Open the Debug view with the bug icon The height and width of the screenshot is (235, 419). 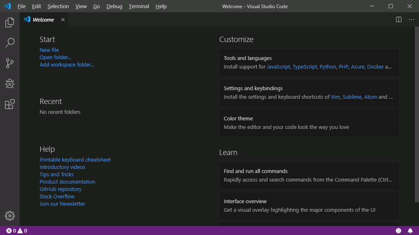coord(10,83)
